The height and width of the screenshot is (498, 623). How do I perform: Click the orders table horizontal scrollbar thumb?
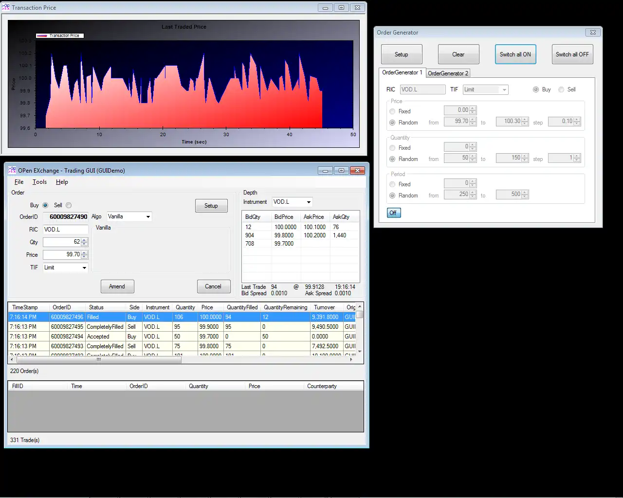98,360
